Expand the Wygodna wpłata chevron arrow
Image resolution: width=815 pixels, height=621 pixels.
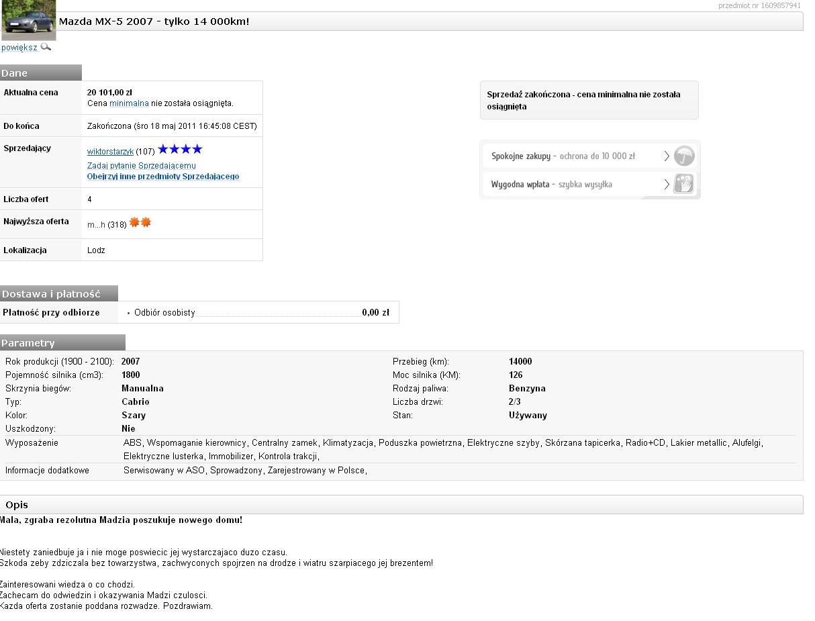tap(667, 184)
